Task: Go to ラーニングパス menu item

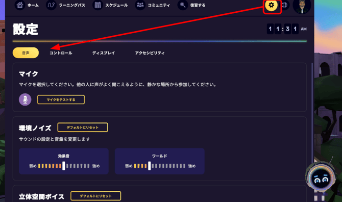Action: [72, 5]
